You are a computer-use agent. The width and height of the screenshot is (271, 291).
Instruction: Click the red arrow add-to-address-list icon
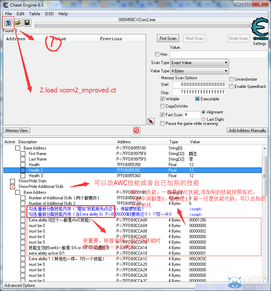click(151, 121)
